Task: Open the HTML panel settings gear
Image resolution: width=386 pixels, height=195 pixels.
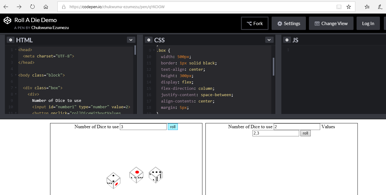Action: [x=11, y=40]
